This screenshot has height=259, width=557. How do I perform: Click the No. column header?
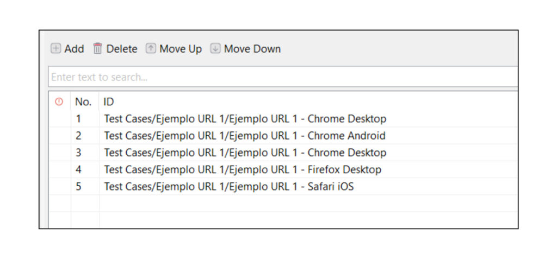[x=83, y=102]
